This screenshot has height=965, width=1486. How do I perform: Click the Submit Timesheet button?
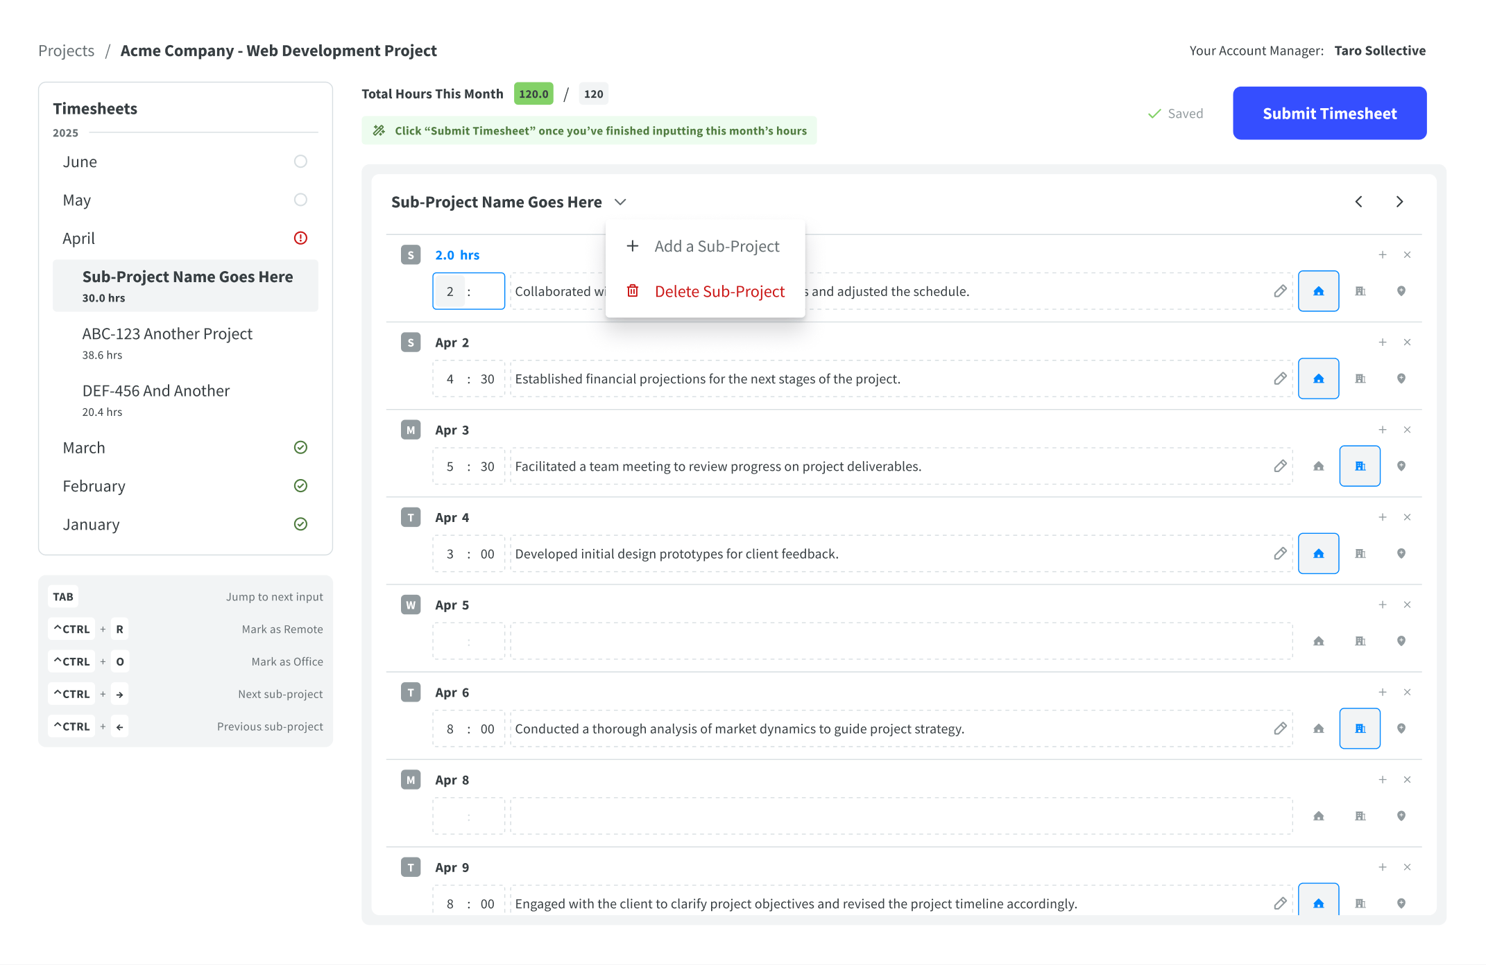click(x=1329, y=113)
